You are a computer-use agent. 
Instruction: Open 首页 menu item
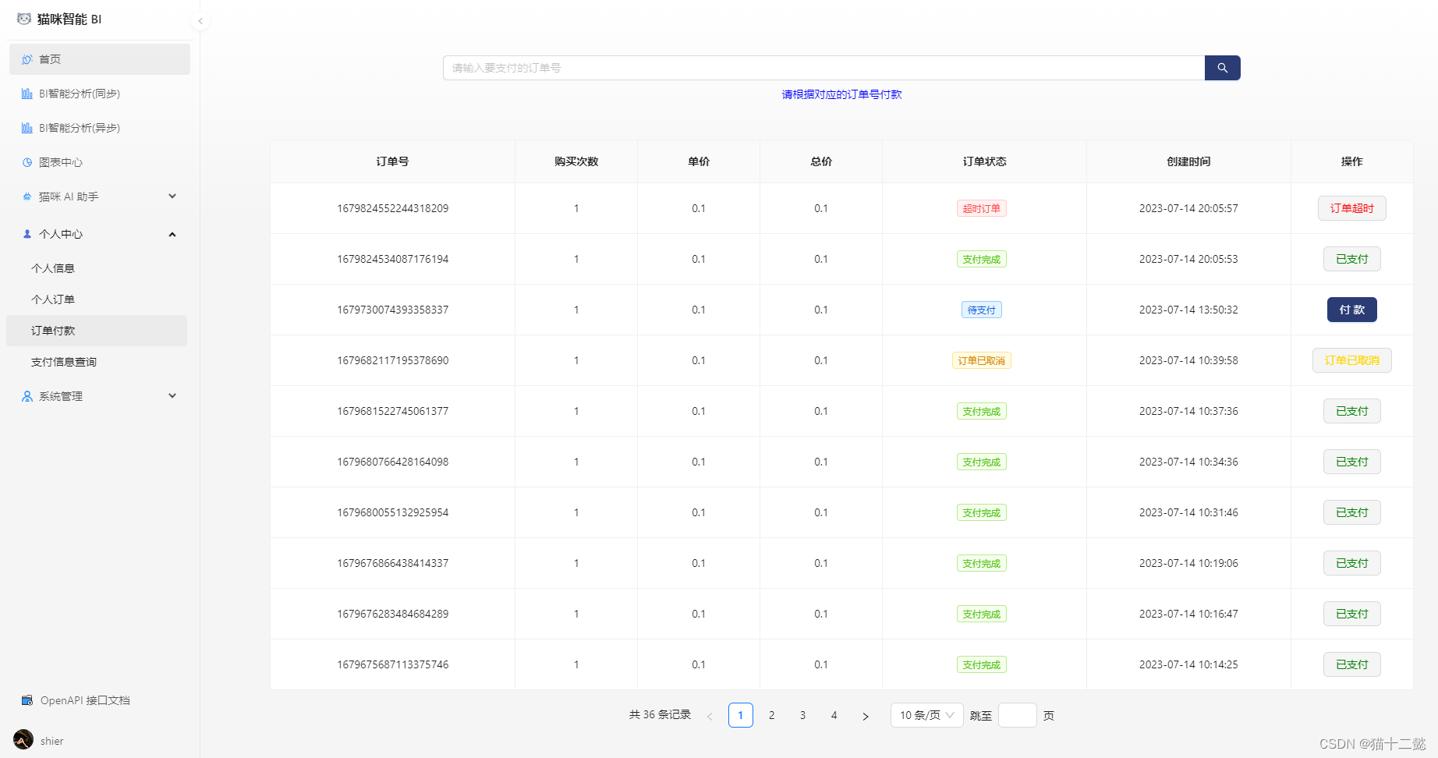100,59
